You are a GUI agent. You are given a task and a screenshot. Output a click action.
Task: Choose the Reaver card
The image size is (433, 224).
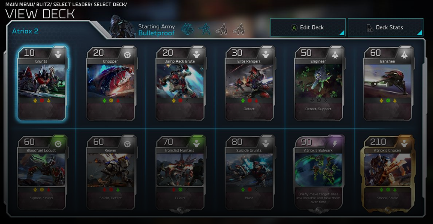111,173
